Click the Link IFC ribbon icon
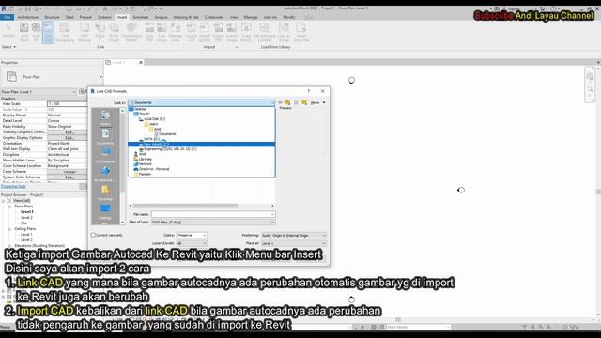The image size is (601, 338). point(36,32)
